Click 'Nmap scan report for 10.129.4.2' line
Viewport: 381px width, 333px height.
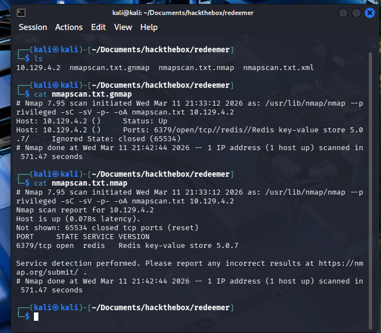[x=85, y=210]
